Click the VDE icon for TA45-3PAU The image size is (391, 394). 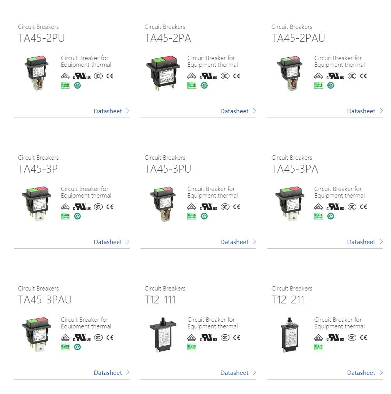point(65,337)
